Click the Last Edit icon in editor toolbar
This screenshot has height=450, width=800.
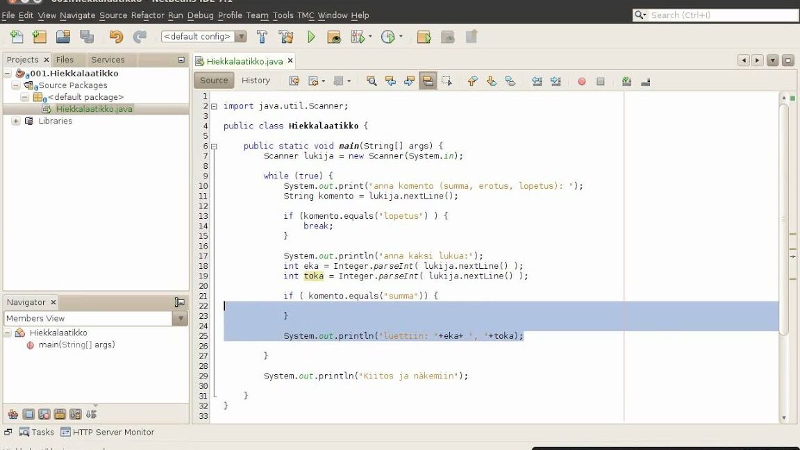point(294,81)
